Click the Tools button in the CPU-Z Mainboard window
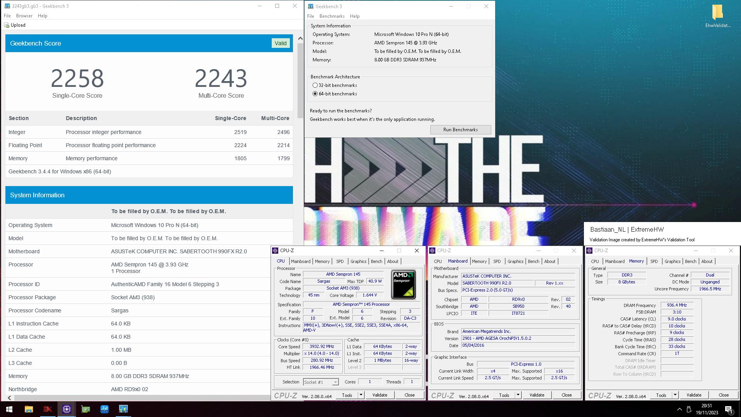 coord(504,395)
